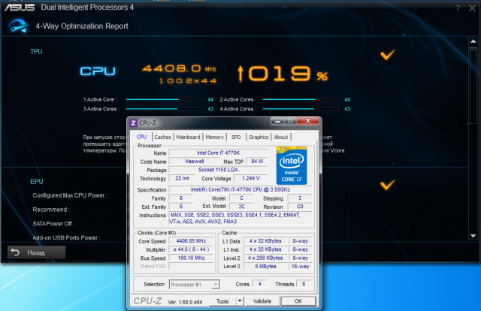The width and height of the screenshot is (481, 311).
Task: Click the ASUS logo in the title bar
Action: click(x=20, y=7)
